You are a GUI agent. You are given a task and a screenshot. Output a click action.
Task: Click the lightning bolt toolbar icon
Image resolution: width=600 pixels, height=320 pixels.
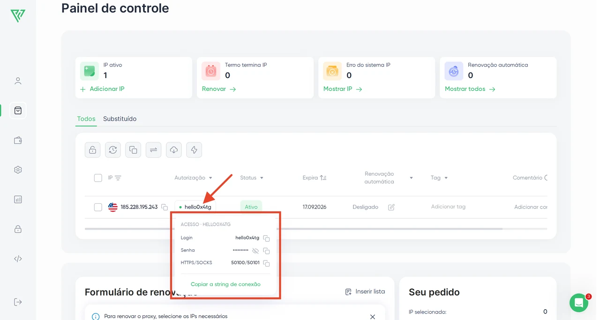pos(194,150)
